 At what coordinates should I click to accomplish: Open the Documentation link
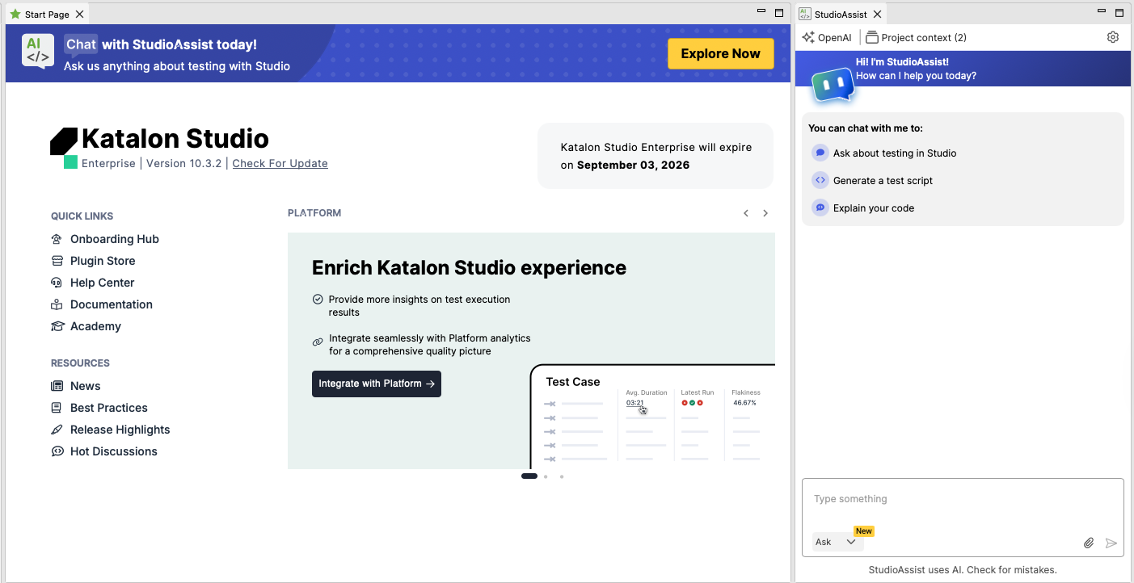point(112,304)
